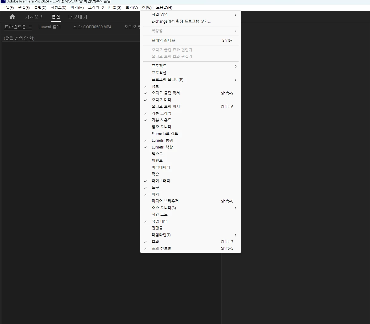Toggle the 도구 panel

point(190,187)
